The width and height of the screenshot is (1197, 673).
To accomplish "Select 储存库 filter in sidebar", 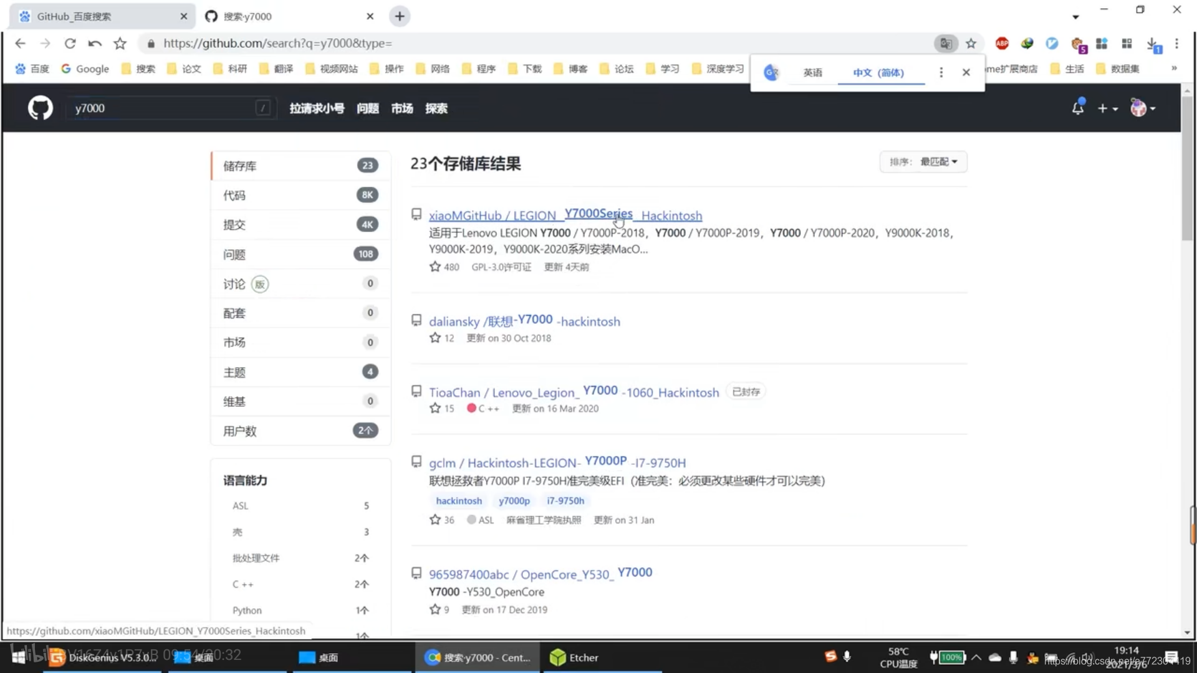I will [x=301, y=166].
